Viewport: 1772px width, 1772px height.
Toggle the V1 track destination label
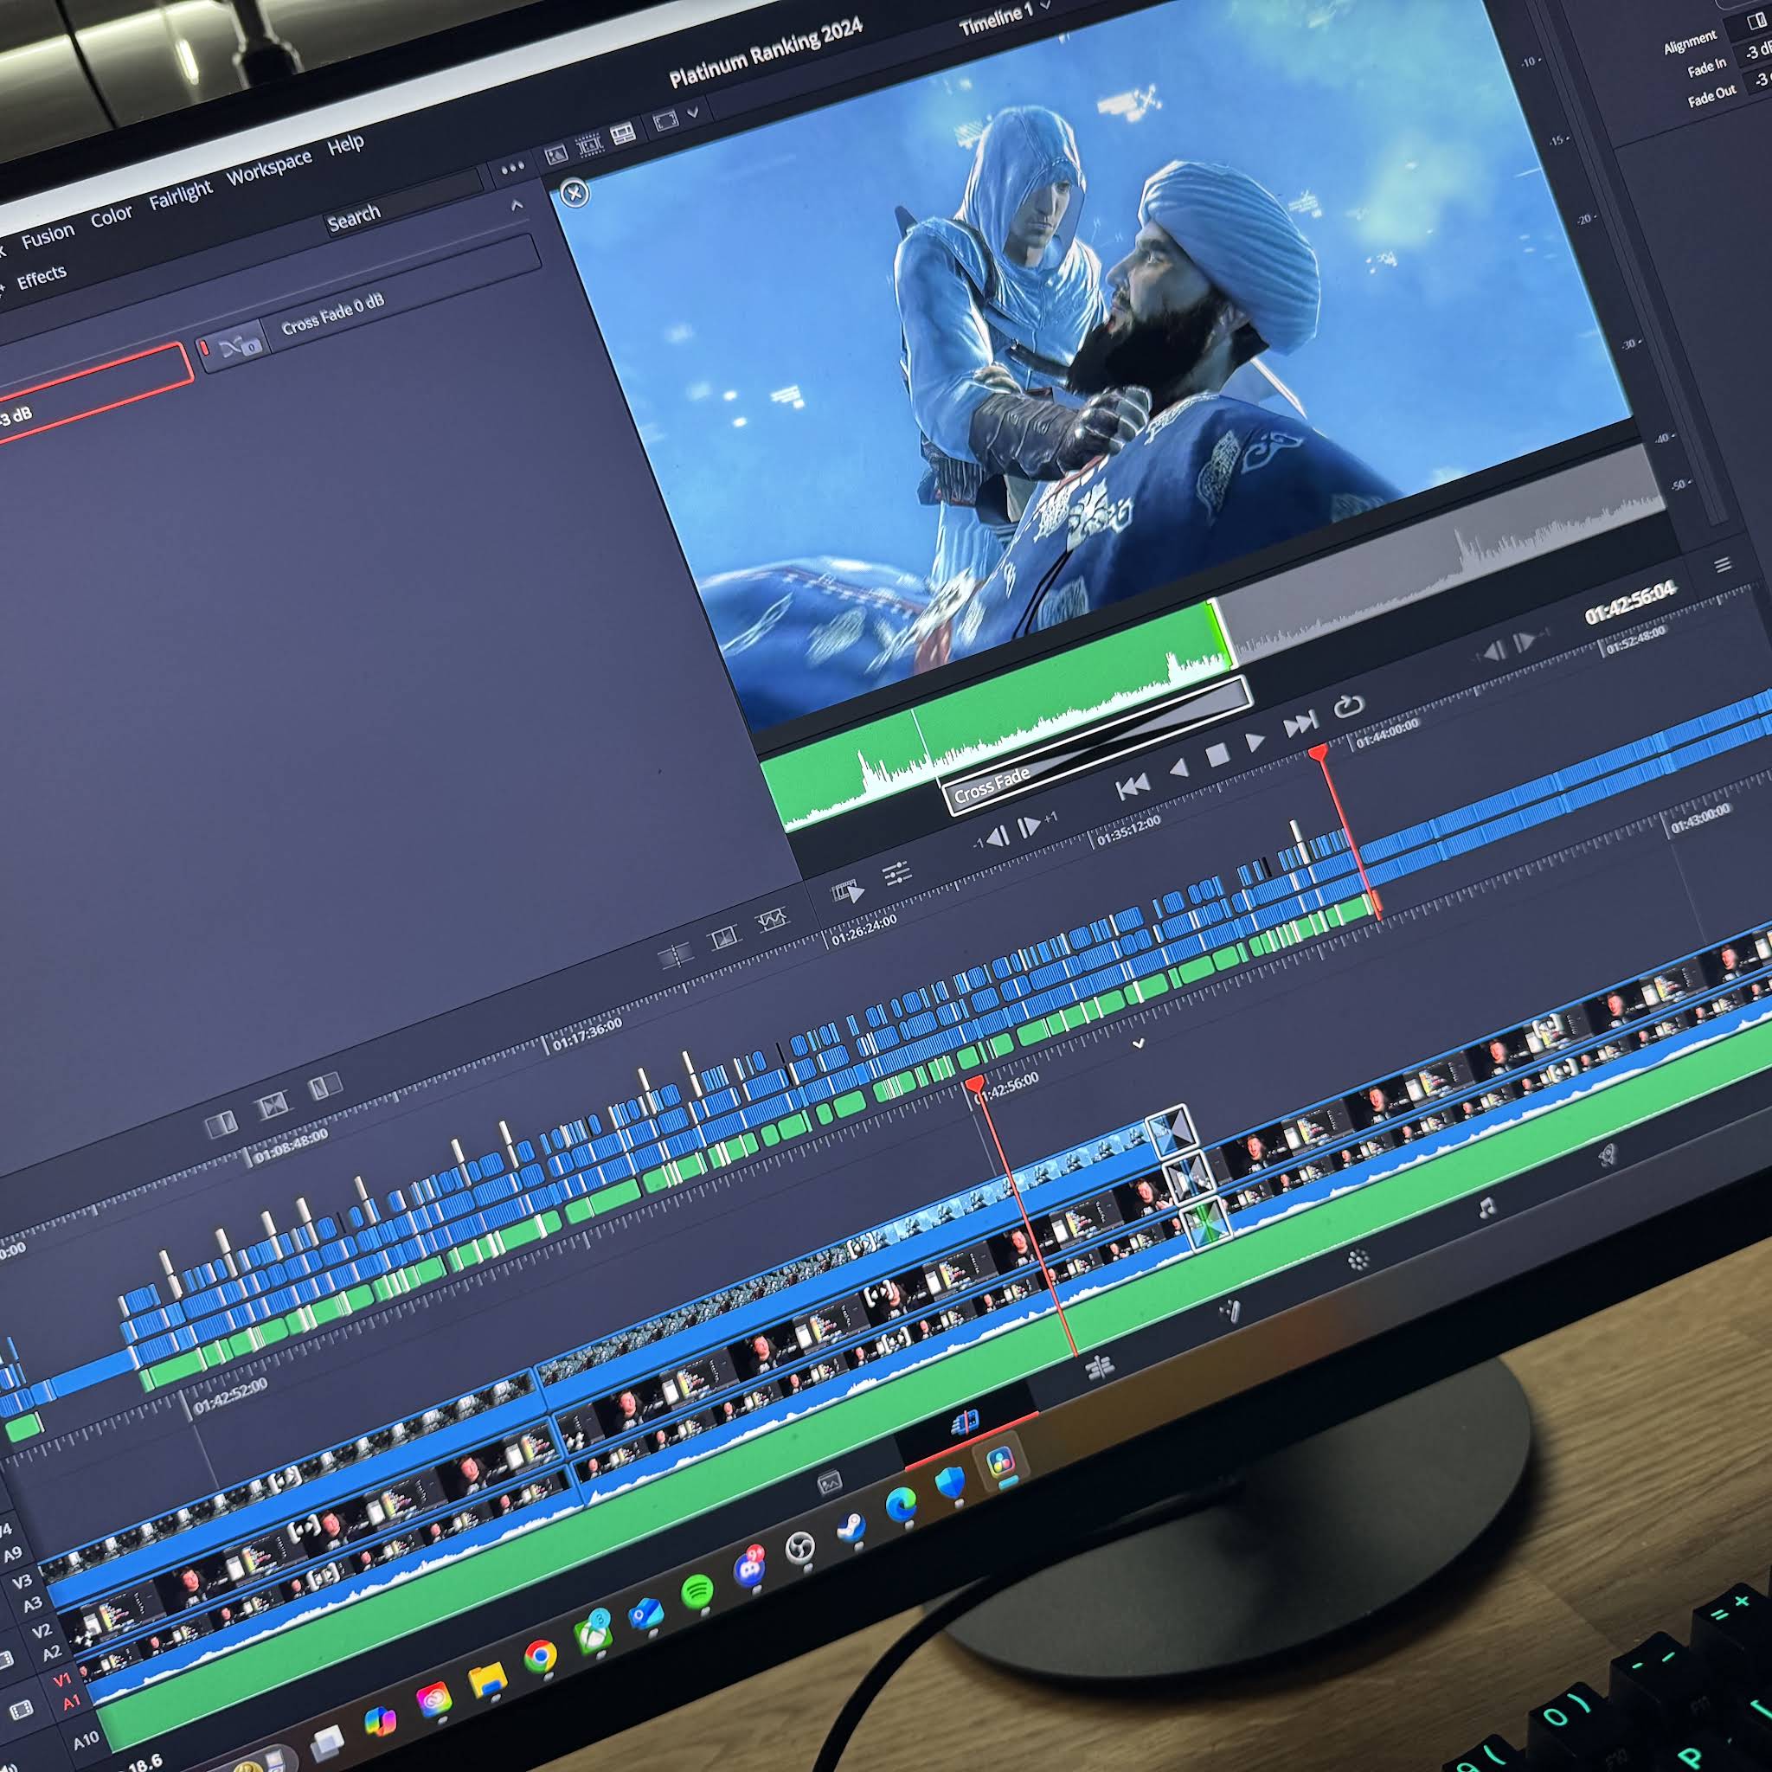[x=61, y=1680]
